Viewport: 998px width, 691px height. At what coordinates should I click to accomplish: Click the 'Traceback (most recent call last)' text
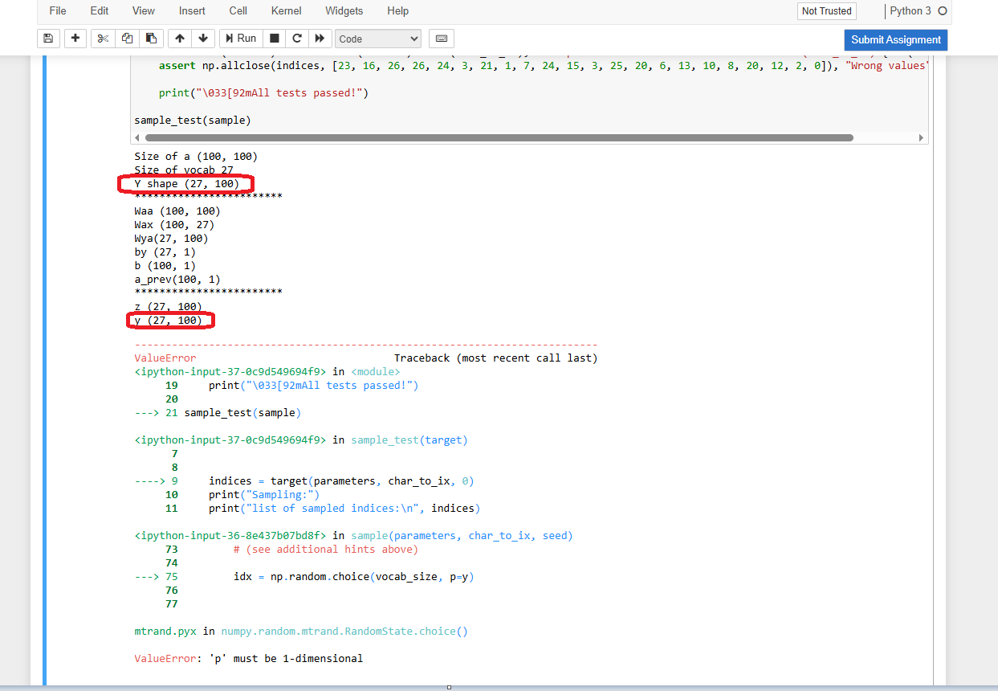pos(495,358)
